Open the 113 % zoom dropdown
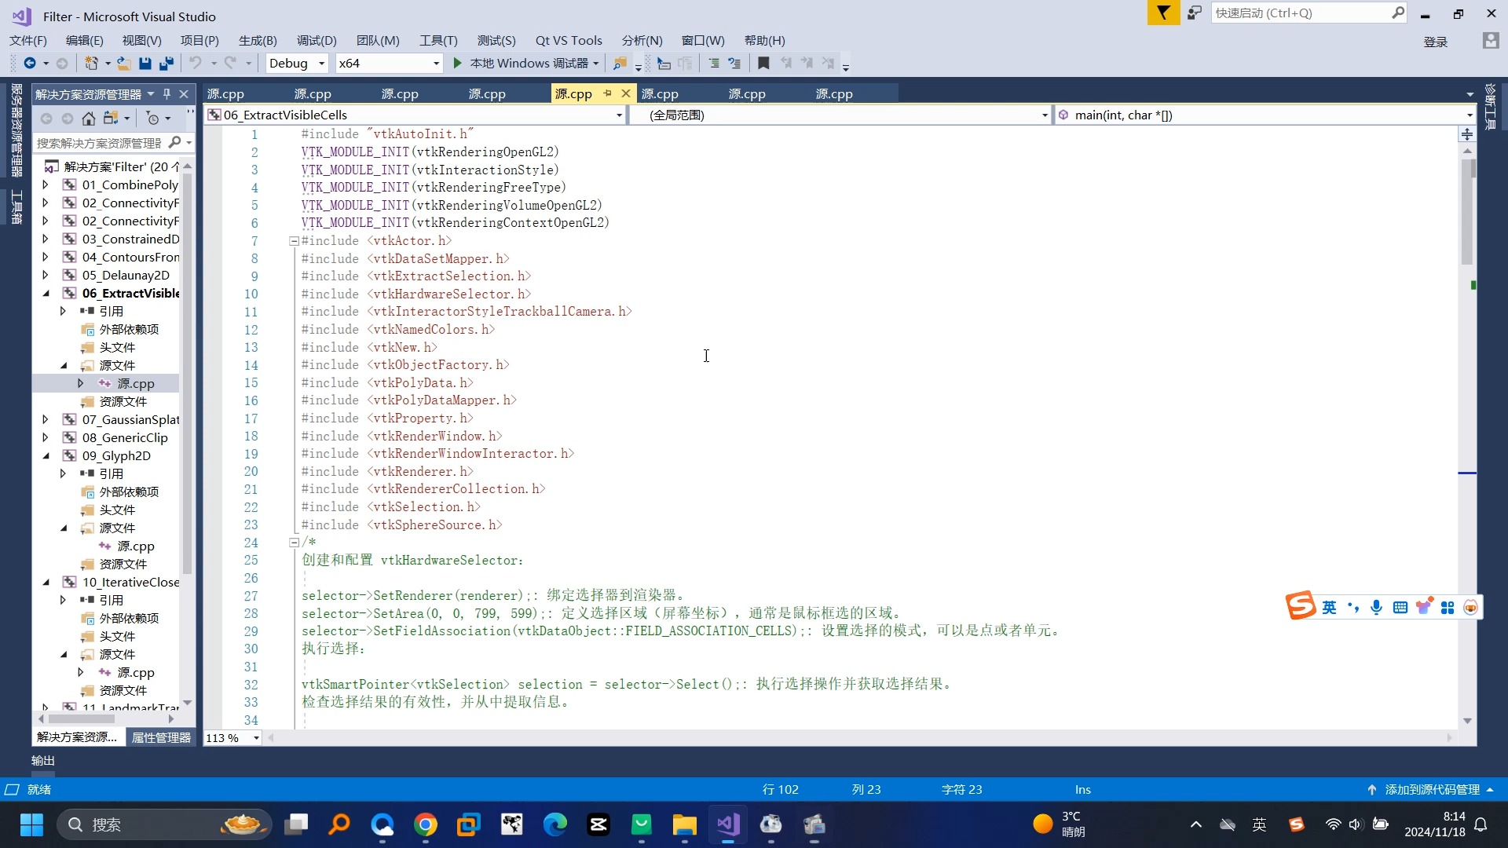 [x=232, y=738]
